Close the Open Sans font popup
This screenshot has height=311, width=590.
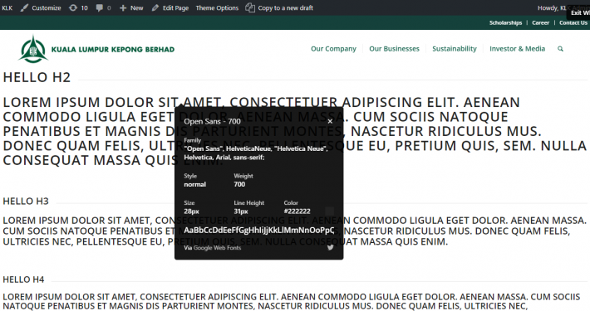pyautogui.click(x=330, y=121)
